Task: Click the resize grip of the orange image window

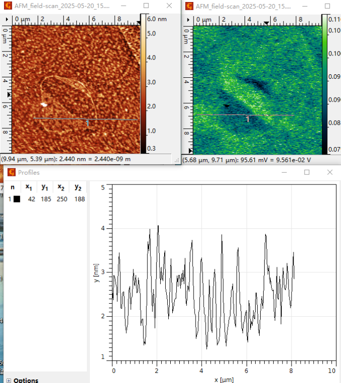Action: click(177, 160)
